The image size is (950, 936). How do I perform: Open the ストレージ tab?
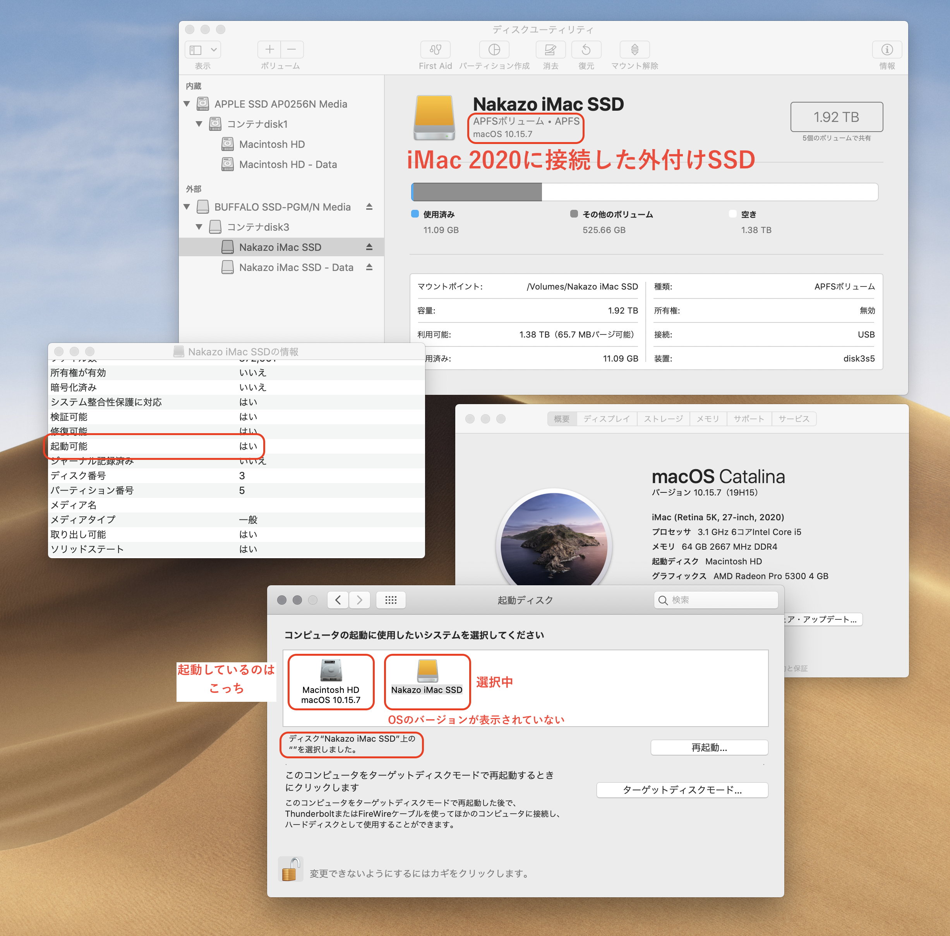[x=663, y=419]
